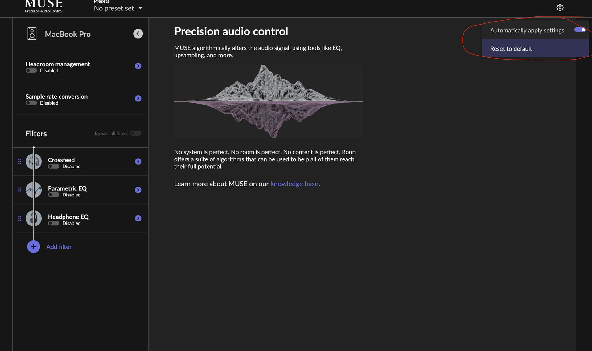This screenshot has width=592, height=351.
Task: Enable Sample rate conversion toggle
Action: tap(31, 103)
